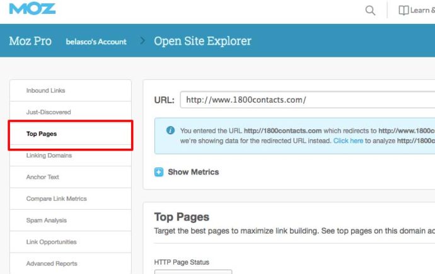Screen dimensions: 435x274
Task: Open Advanced Reports
Action: point(71,263)
